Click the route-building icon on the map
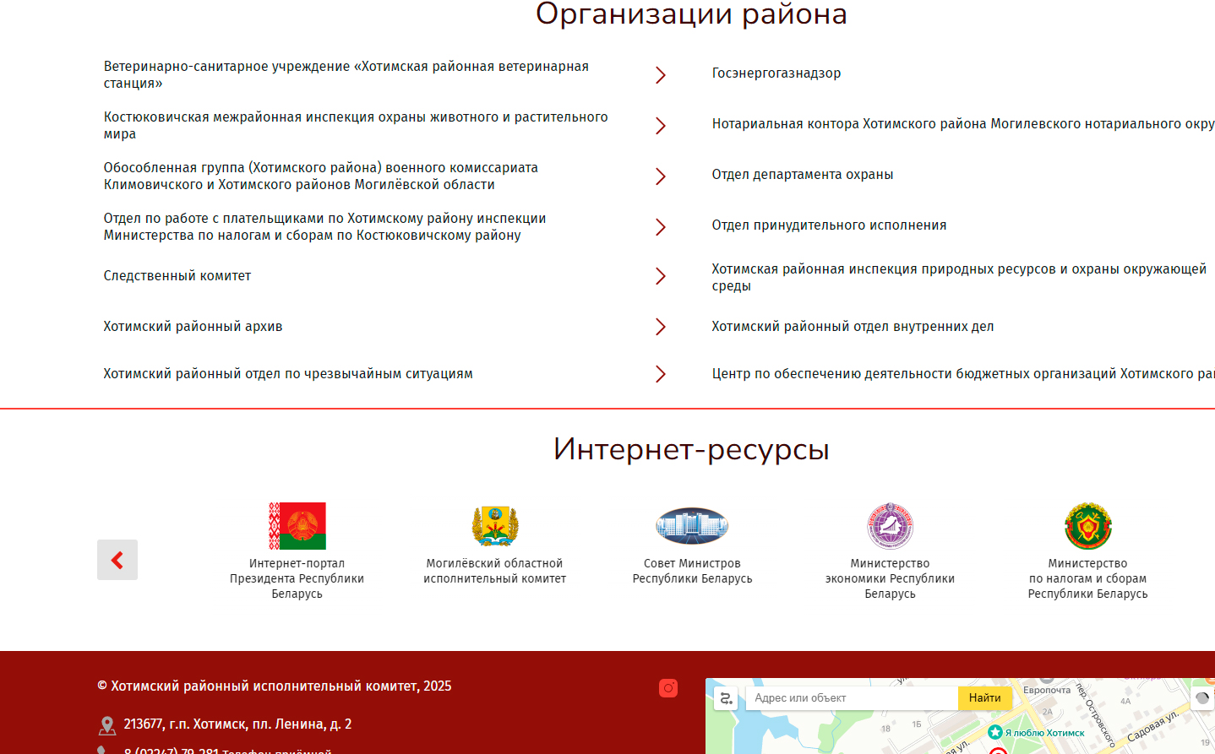1215x754 pixels. point(727,698)
